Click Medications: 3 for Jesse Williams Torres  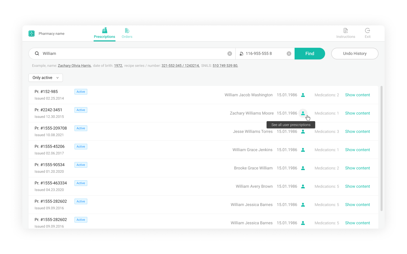click(x=327, y=132)
